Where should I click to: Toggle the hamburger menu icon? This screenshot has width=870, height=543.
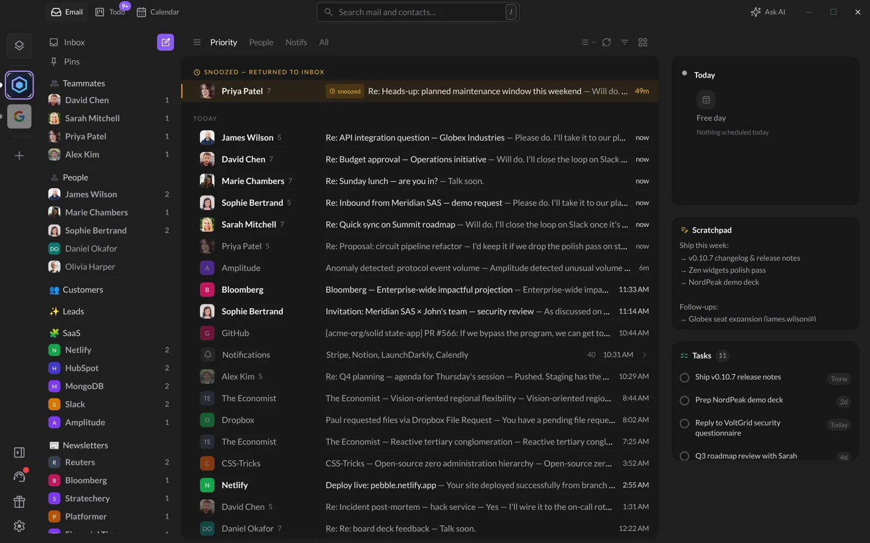click(x=197, y=42)
